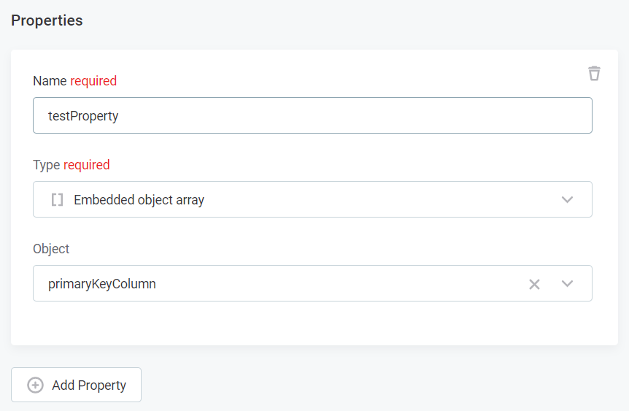Viewport: 629px width, 411px height.
Task: Click the array brackets icon in Type field
Action: tap(57, 199)
